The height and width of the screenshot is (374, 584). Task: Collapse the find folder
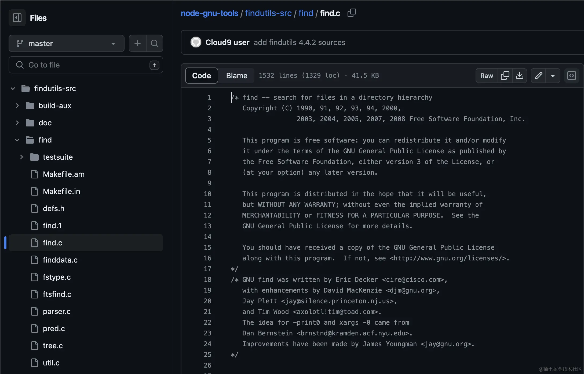click(x=17, y=140)
